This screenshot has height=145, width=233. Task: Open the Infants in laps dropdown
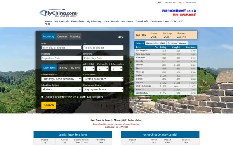pos(117,68)
